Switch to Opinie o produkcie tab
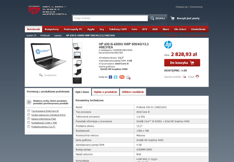 point(105,92)
